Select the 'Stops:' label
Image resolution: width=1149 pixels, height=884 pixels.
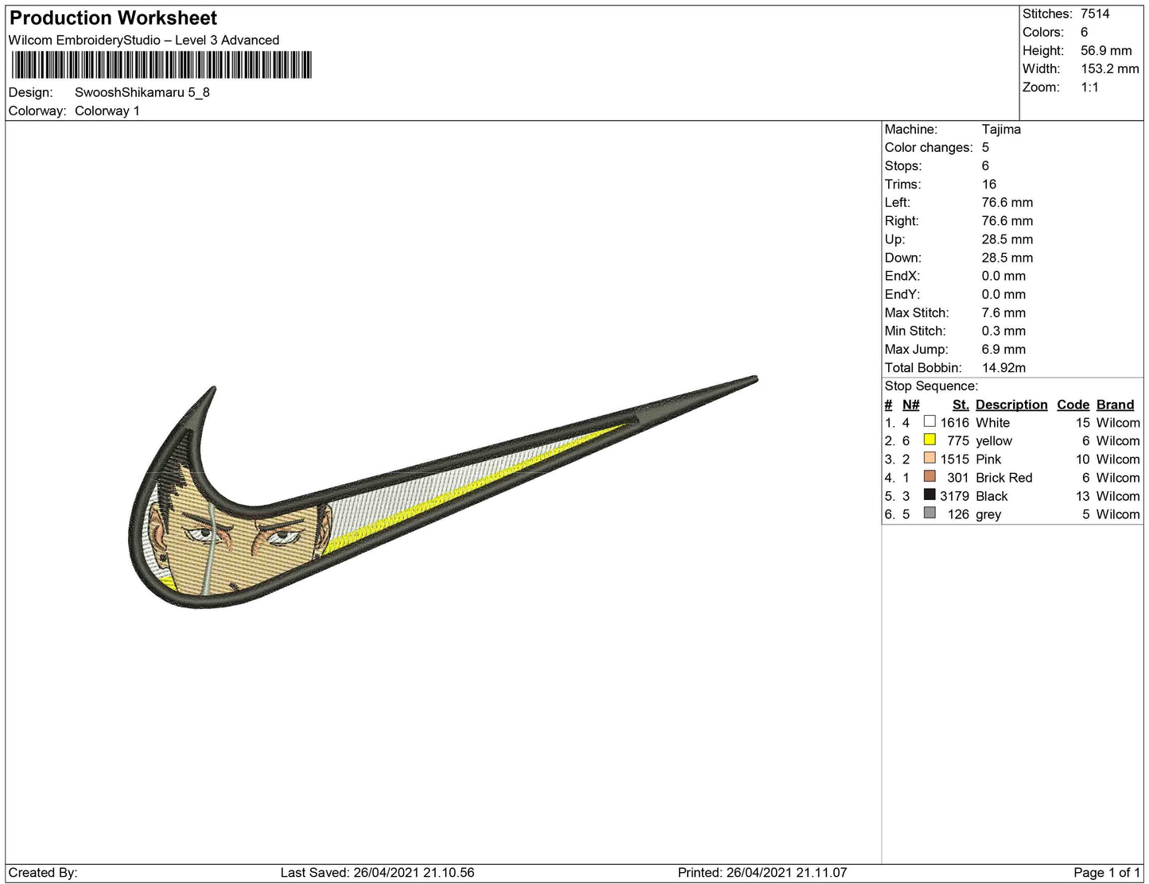pos(903,166)
